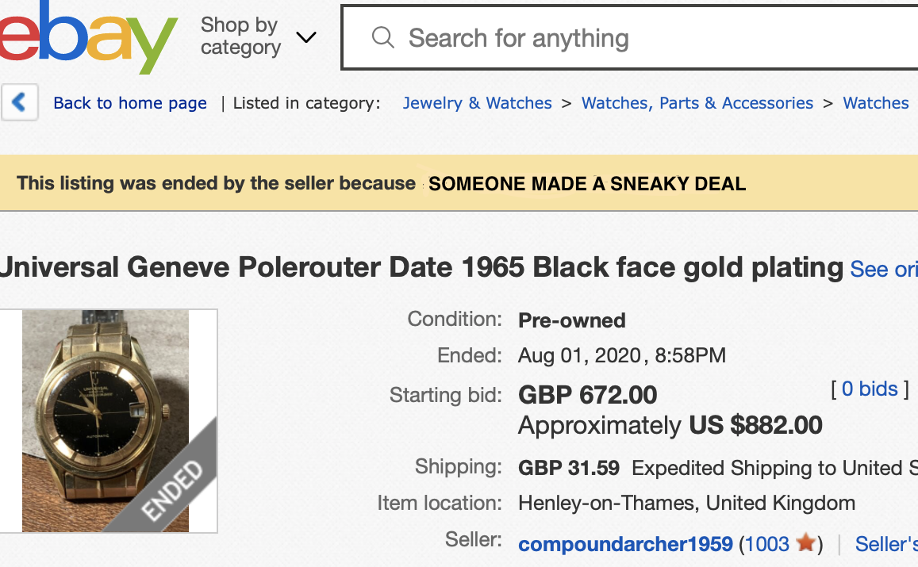Viewport: 918px width, 567px height.
Task: Click the magnifier icon in search bar
Action: 382,37
